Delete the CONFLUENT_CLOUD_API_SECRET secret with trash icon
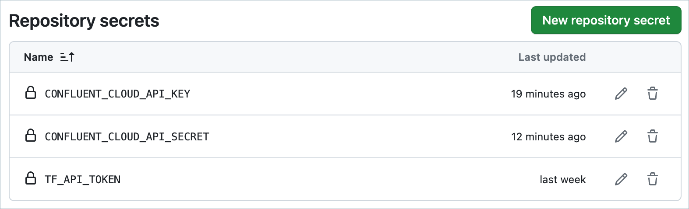Screen dimensions: 689x209 tap(652, 136)
